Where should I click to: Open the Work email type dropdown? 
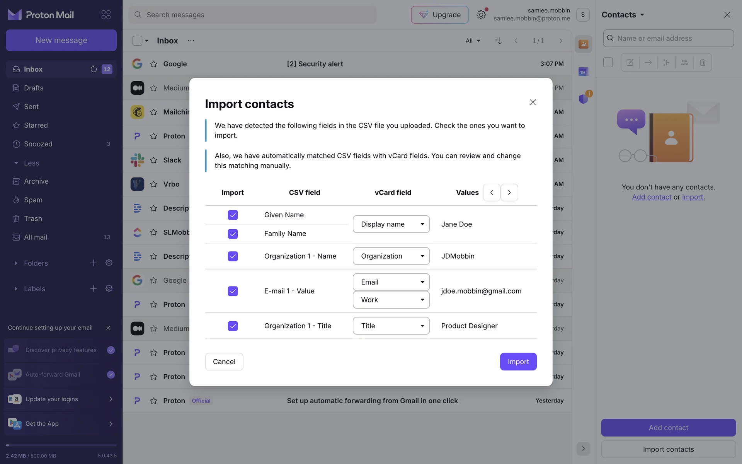coord(391,300)
